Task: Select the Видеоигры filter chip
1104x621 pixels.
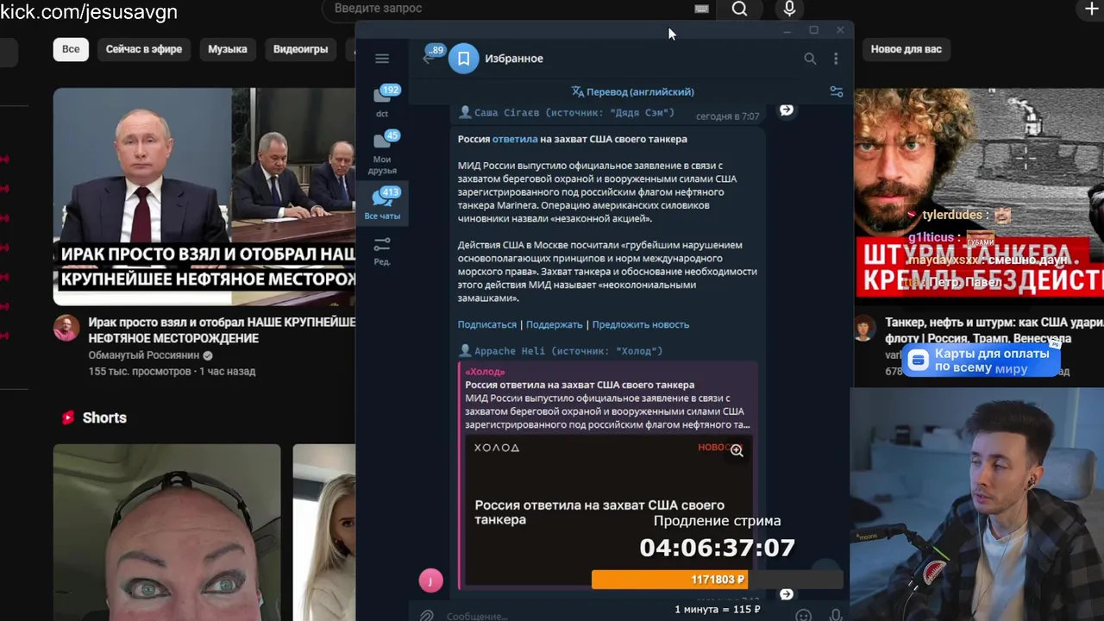Action: coord(300,49)
